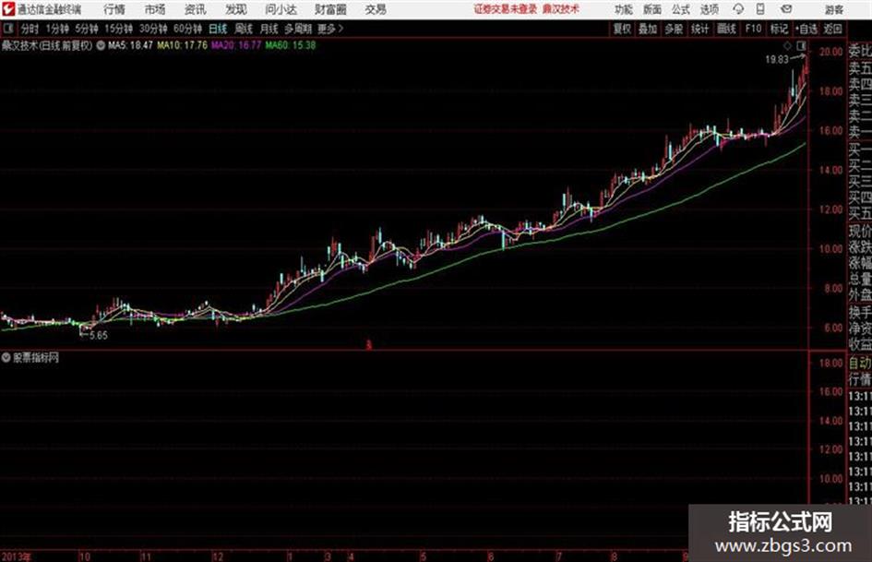Click the 叠加 overlay button
Viewport: 872px width, 562px height.
pos(648,29)
